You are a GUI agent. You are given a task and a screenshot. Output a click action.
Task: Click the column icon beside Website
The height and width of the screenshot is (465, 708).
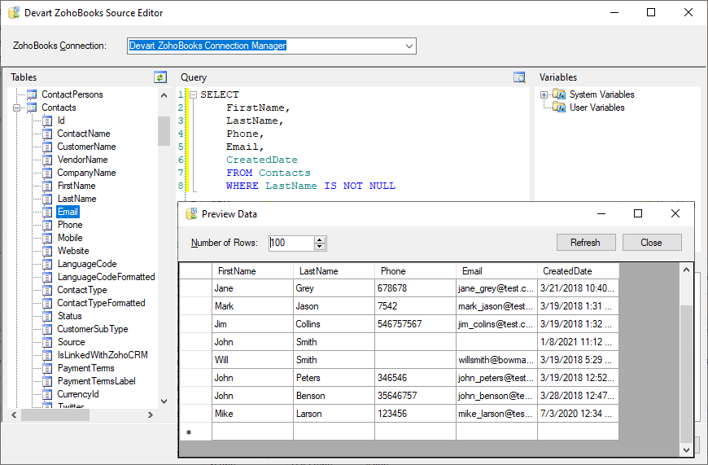[47, 251]
